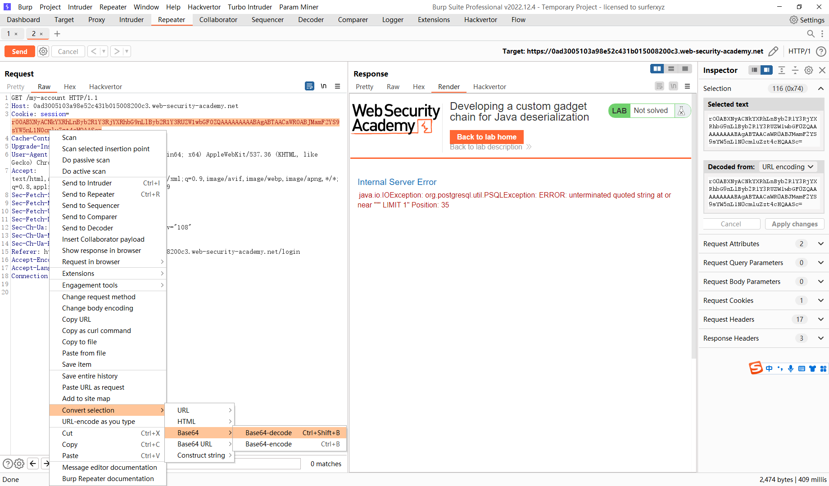Click Sogou input method S icon

756,368
